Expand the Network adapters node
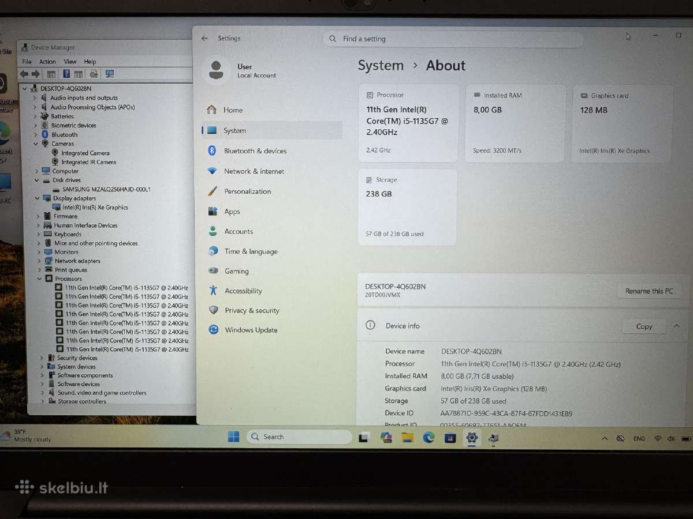This screenshot has height=519, width=693. click(x=39, y=261)
